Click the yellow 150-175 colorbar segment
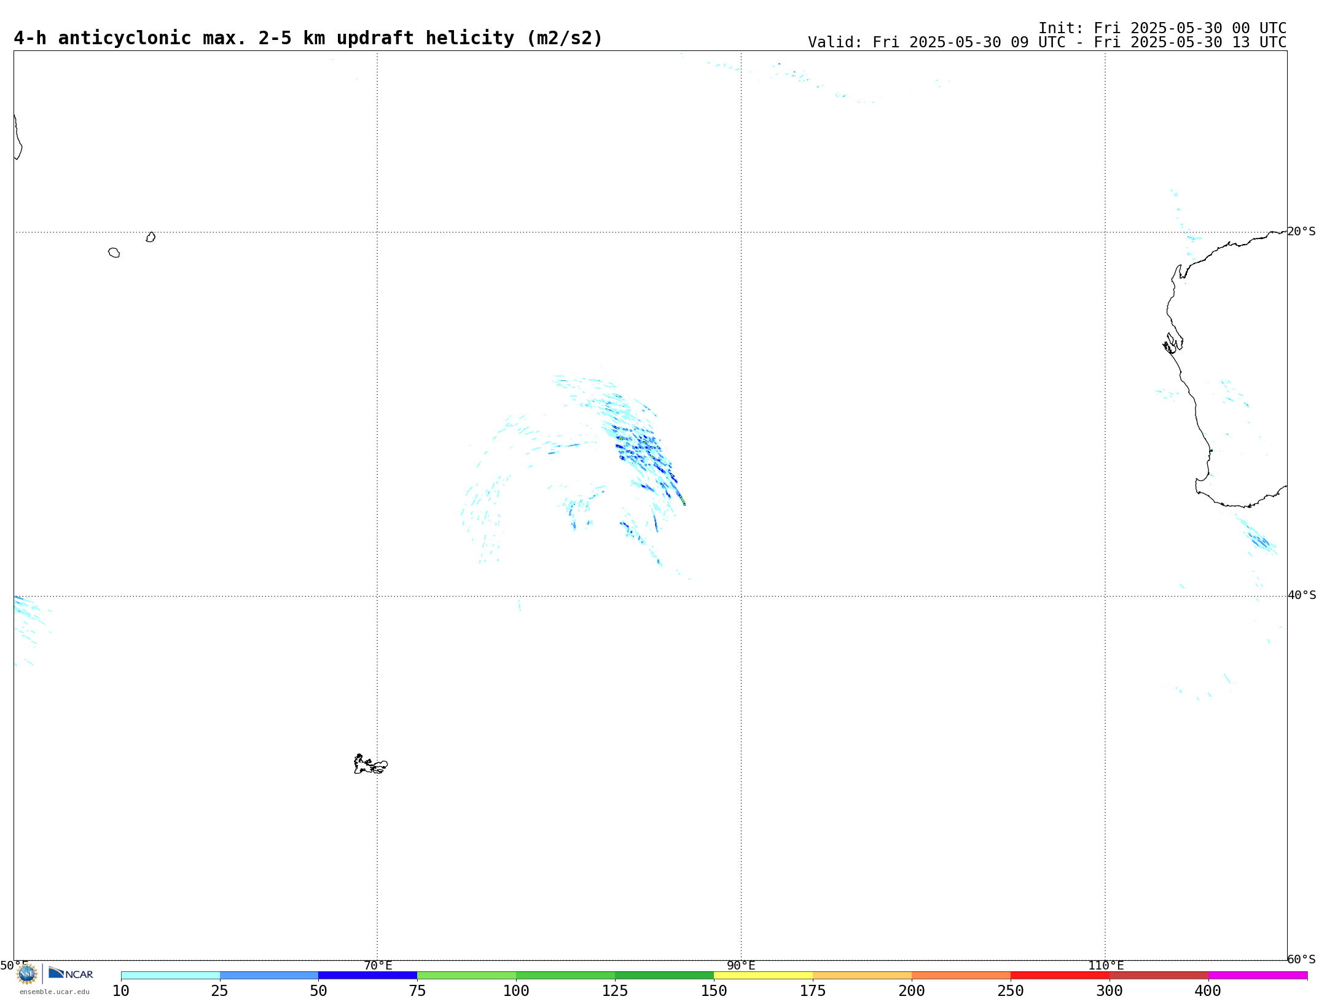The image size is (1327, 999). (x=764, y=975)
